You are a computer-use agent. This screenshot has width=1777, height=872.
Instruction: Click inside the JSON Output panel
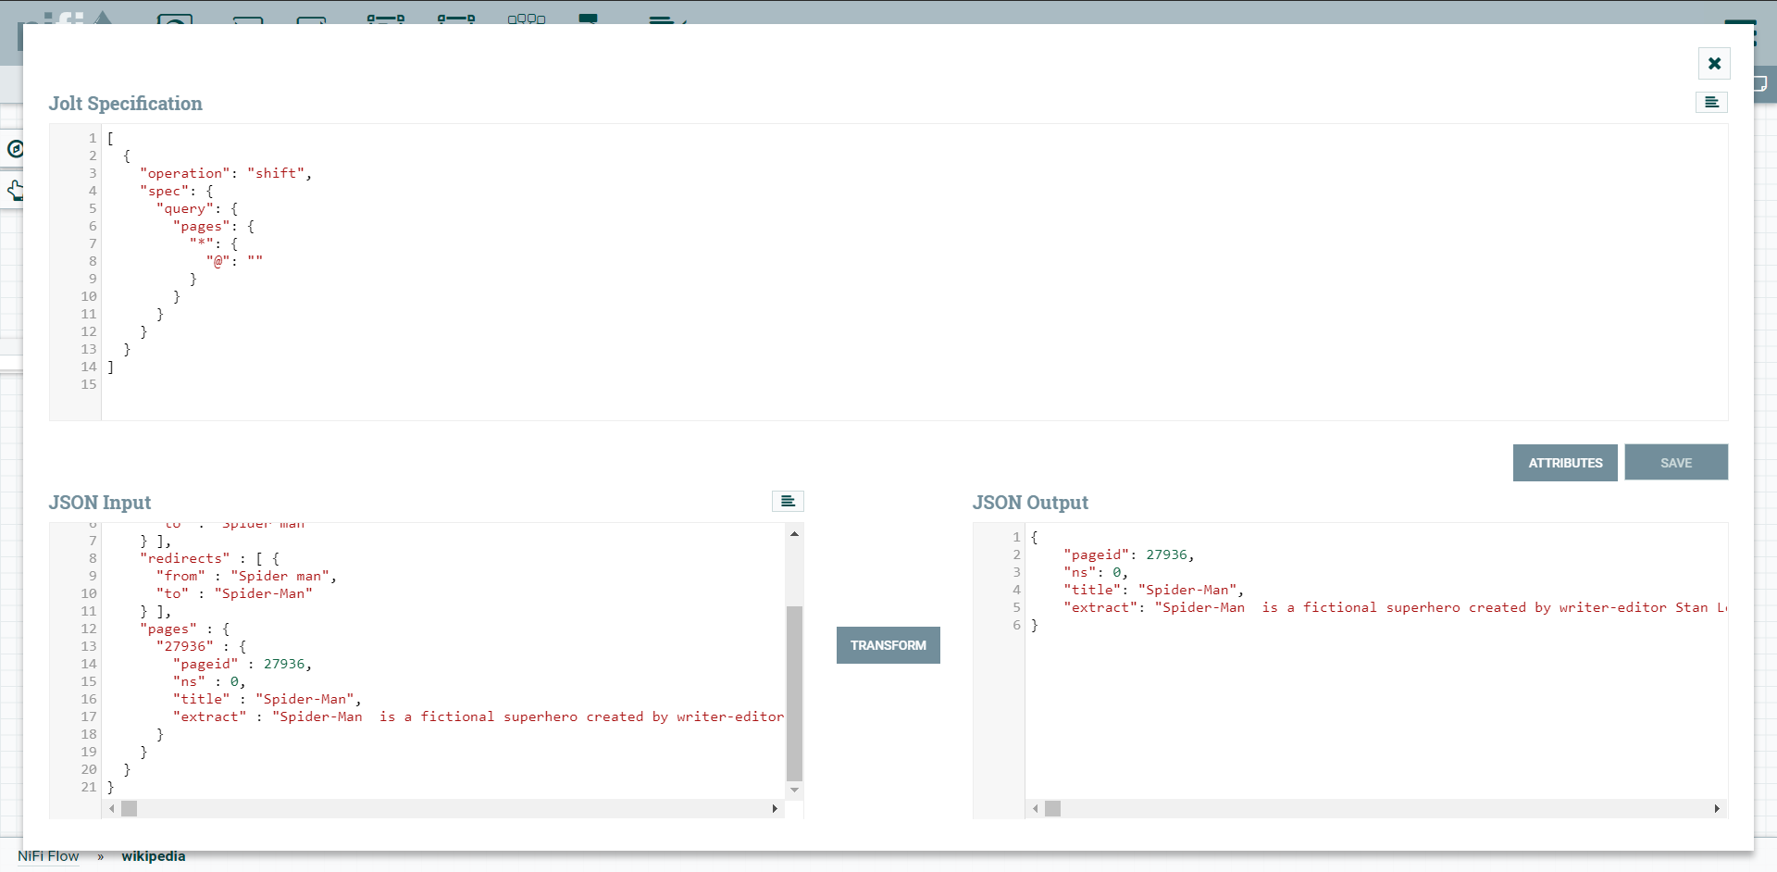pyautogui.click(x=1370, y=704)
